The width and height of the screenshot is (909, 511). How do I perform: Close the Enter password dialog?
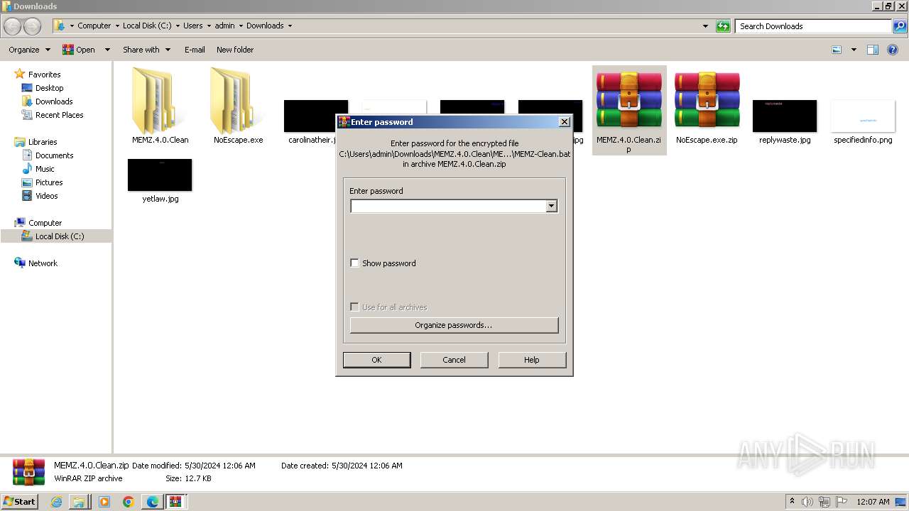[565, 122]
